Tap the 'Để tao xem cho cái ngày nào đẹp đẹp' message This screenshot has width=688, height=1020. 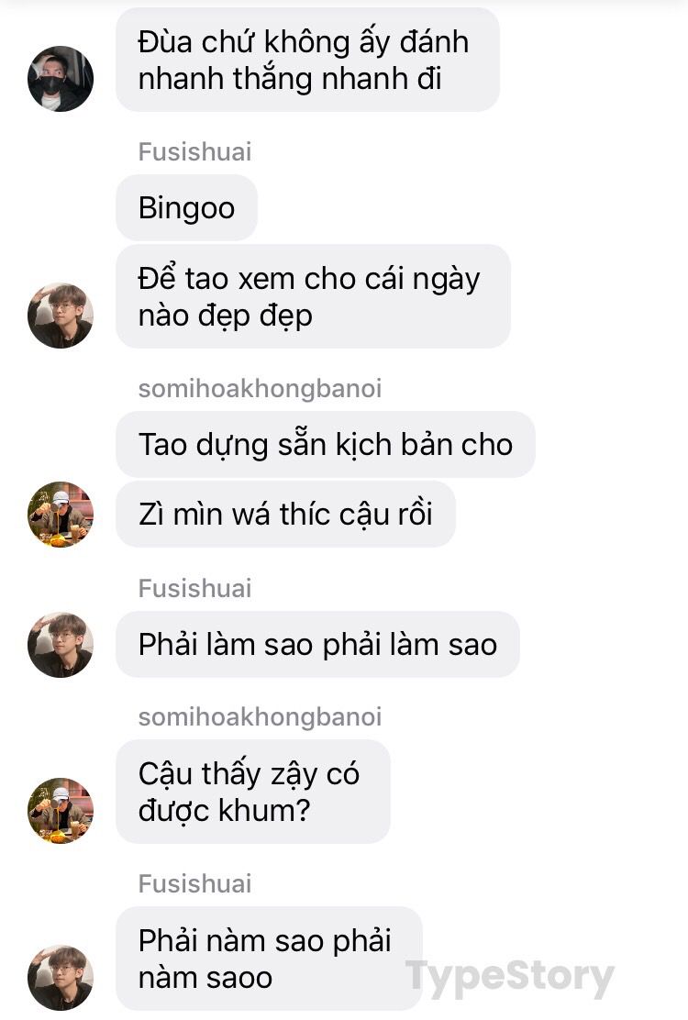(x=313, y=296)
